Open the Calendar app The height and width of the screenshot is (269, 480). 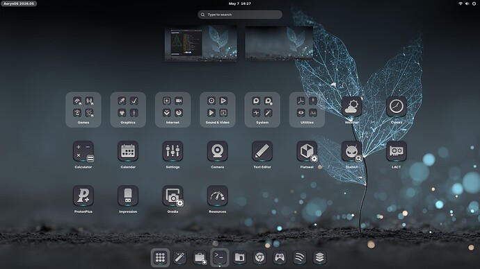pyautogui.click(x=128, y=151)
